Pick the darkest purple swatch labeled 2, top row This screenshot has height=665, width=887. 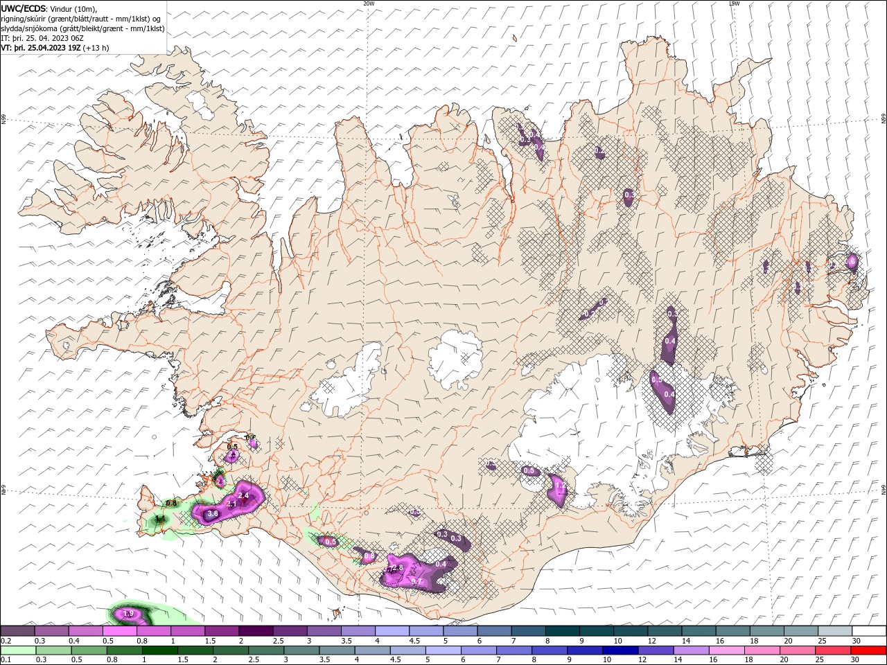(x=256, y=631)
